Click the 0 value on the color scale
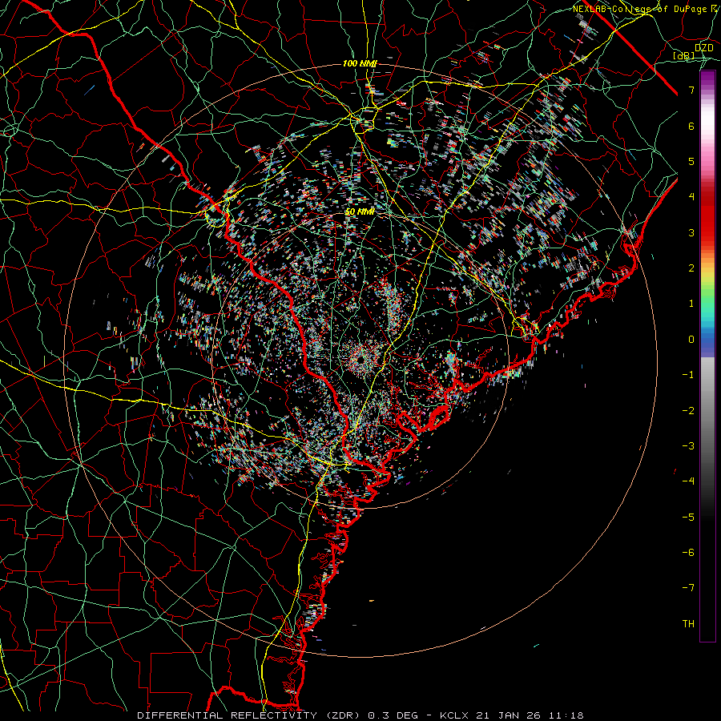 691,340
